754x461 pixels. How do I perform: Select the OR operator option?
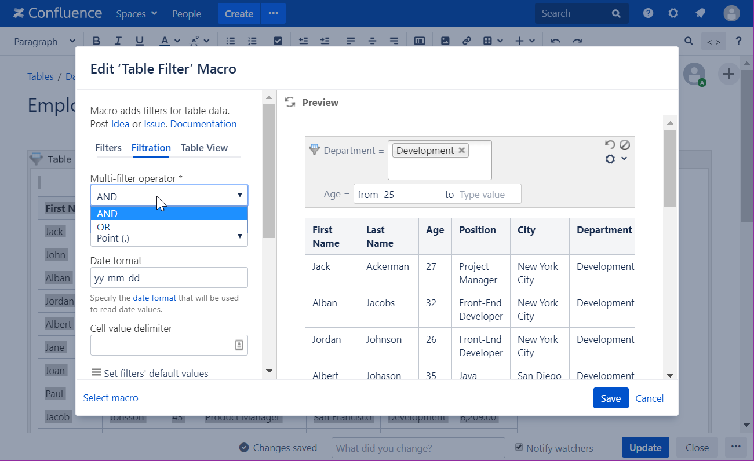click(104, 227)
